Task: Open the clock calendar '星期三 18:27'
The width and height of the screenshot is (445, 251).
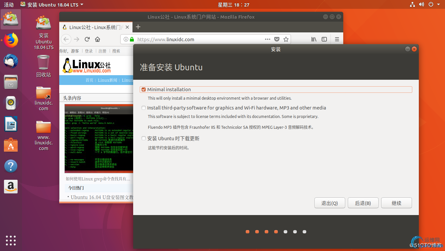Action: click(x=234, y=5)
